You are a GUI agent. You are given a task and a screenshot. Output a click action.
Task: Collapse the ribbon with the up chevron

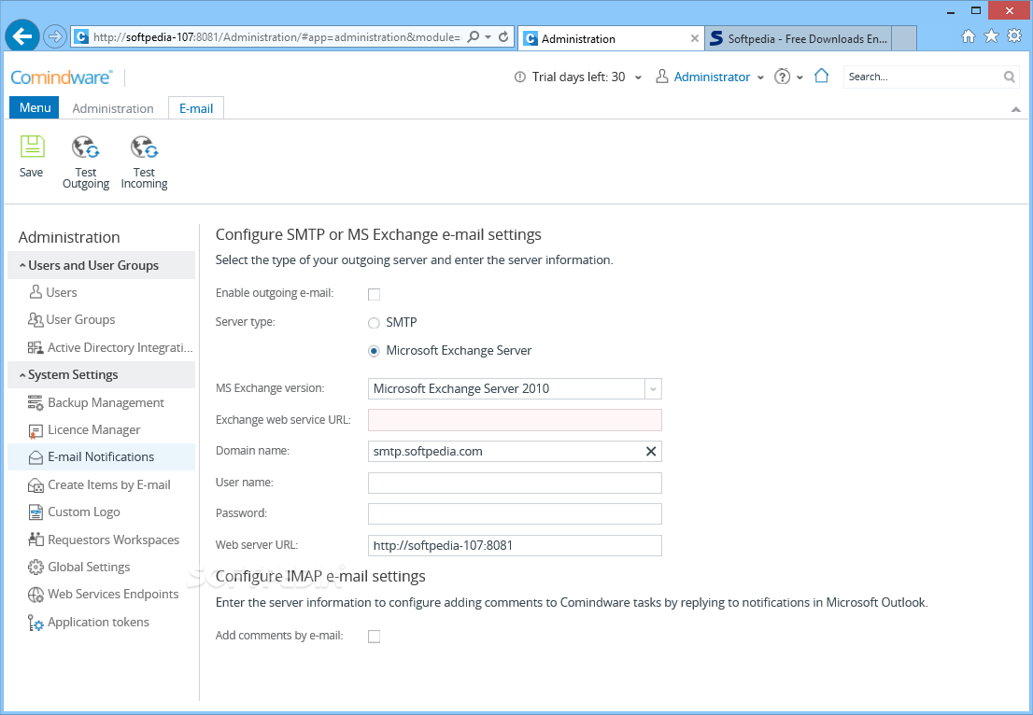pos(1016,109)
